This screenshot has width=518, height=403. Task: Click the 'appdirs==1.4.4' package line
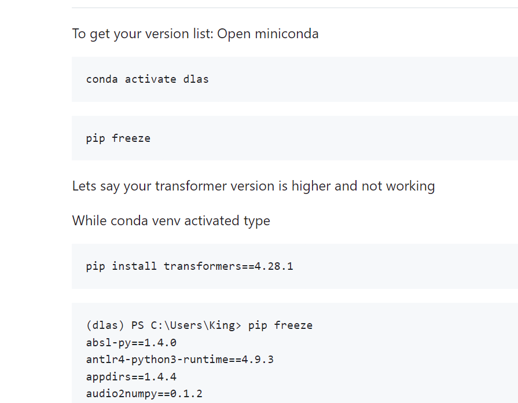pos(131,376)
